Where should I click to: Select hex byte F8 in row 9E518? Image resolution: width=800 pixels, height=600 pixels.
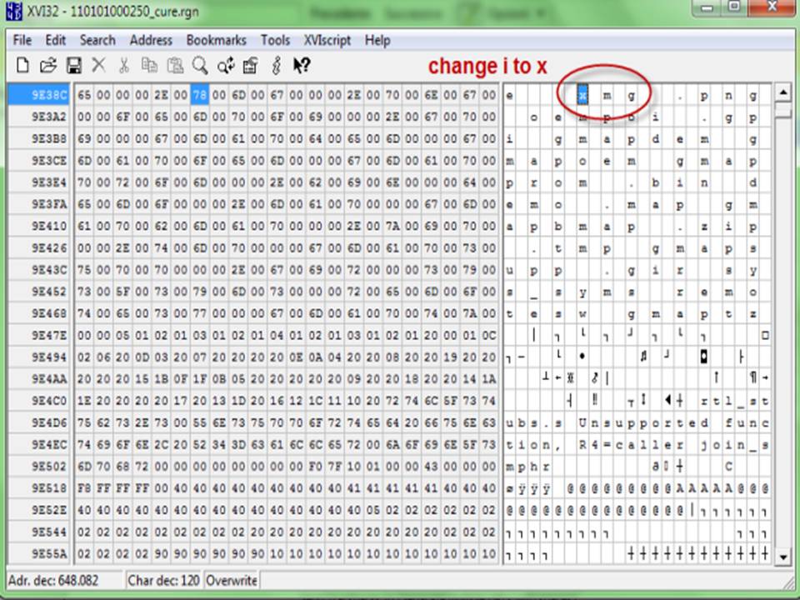pyautogui.click(x=84, y=488)
